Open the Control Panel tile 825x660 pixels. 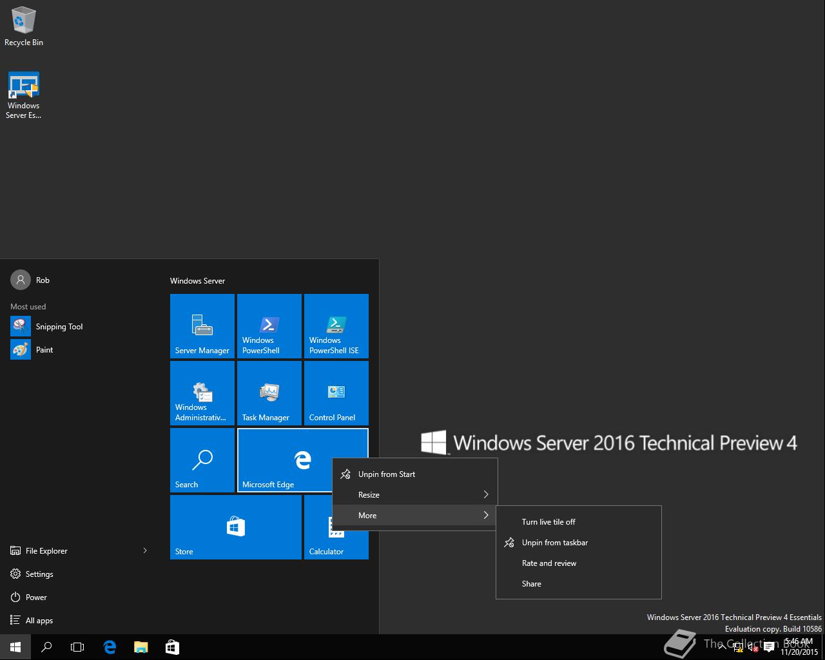coord(336,393)
